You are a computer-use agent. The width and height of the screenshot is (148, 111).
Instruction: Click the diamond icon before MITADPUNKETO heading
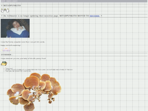[2, 5]
